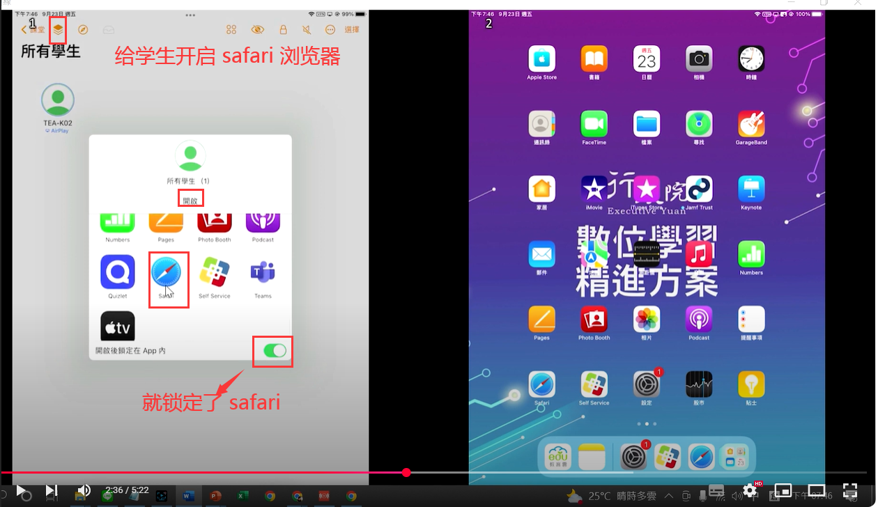Open the 相片 Photos app
Viewport: 878px width, 507px height.
pyautogui.click(x=647, y=319)
